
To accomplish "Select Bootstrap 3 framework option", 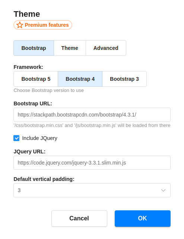I will pos(124,79).
